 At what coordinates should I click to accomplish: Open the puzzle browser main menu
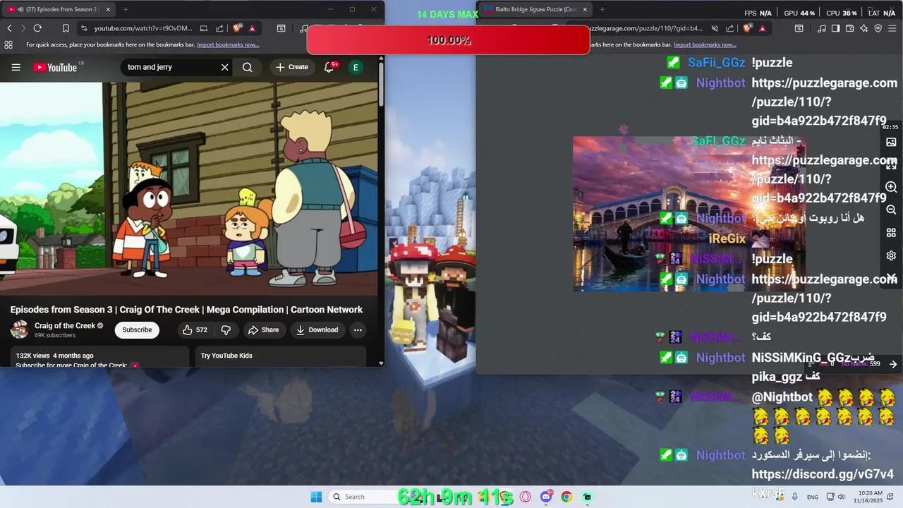click(894, 28)
